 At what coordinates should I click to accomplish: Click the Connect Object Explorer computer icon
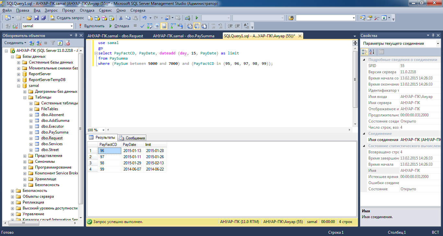click(31, 42)
